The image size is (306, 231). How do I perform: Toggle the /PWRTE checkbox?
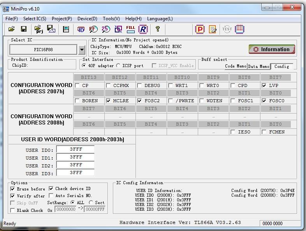click(171, 101)
